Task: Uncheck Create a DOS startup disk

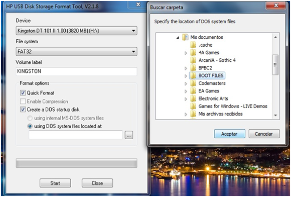Action: tap(23, 109)
